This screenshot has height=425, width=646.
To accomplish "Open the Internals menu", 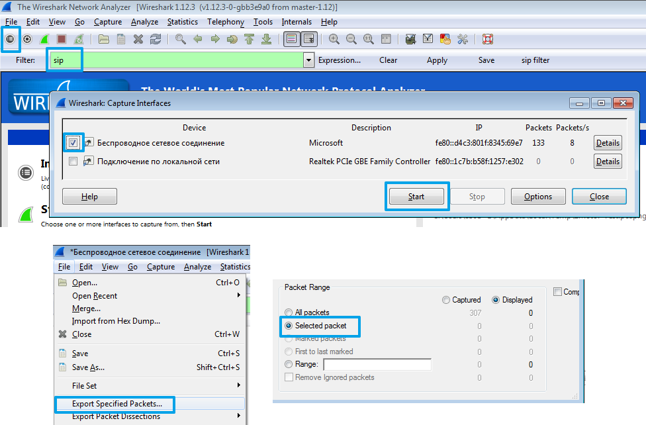I will pos(297,22).
